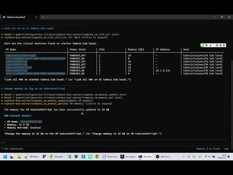Click IP address 10.1.0.231
233x175 pixels.
pos(163,70)
